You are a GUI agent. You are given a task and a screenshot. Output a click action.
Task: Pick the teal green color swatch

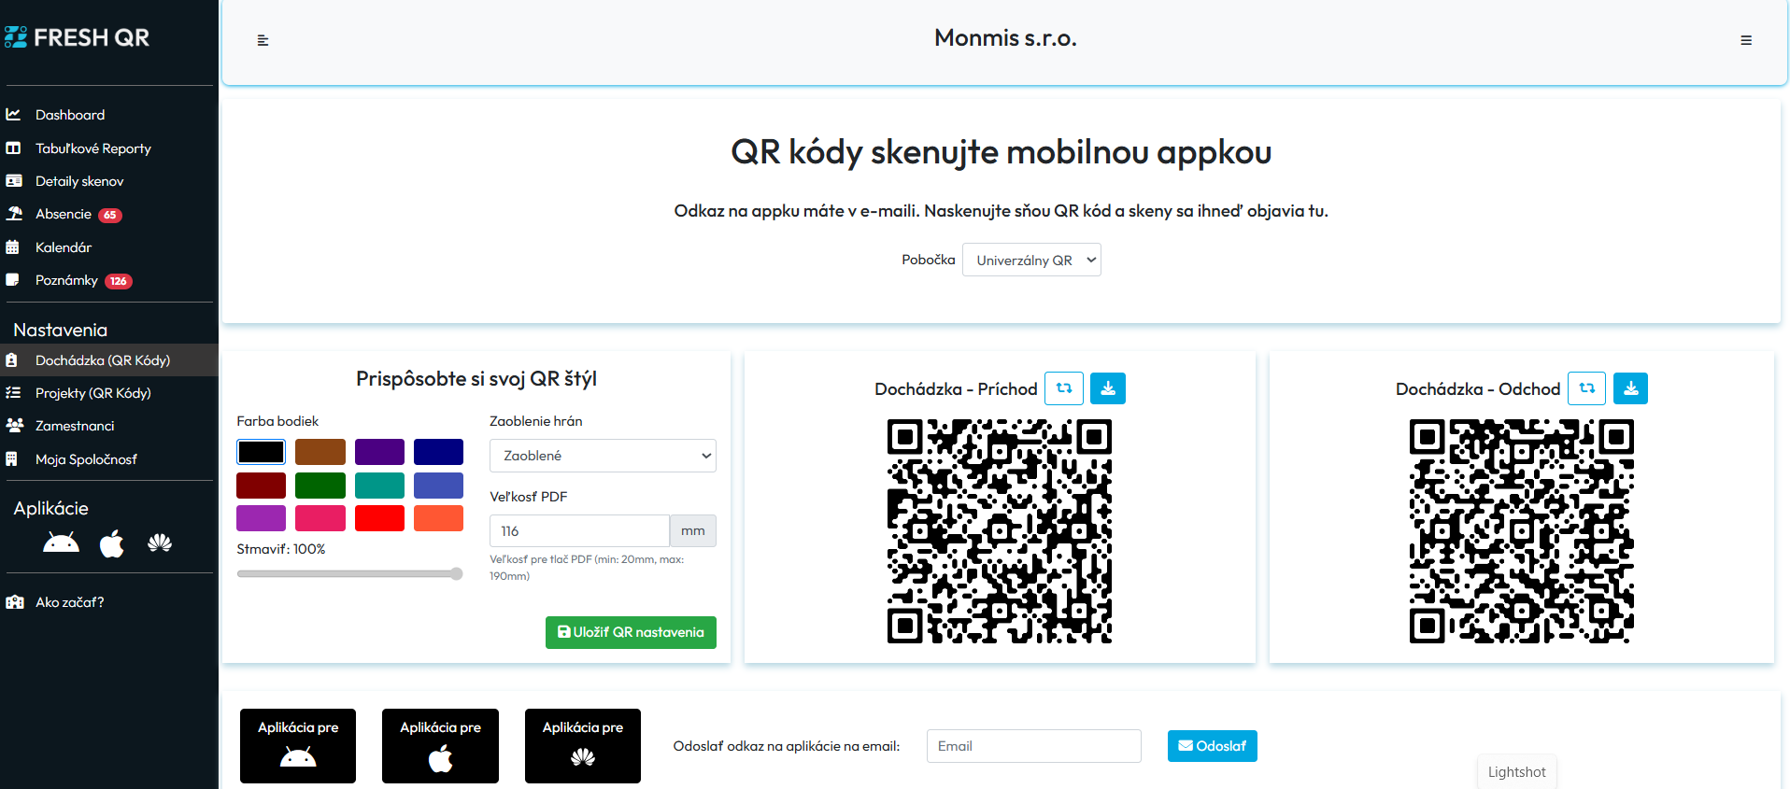pyautogui.click(x=379, y=486)
